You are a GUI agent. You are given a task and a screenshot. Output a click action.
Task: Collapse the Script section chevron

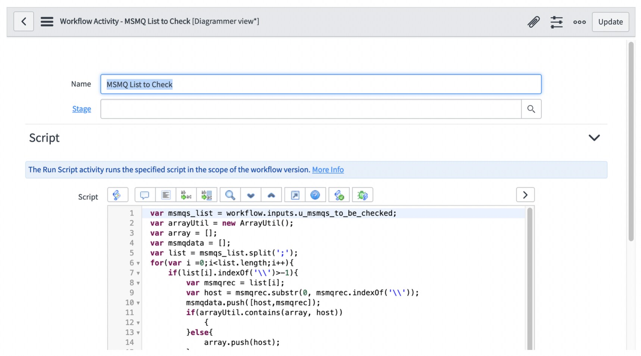594,138
